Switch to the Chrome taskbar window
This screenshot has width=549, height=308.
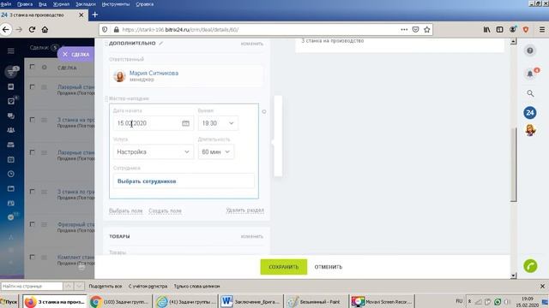point(120,302)
